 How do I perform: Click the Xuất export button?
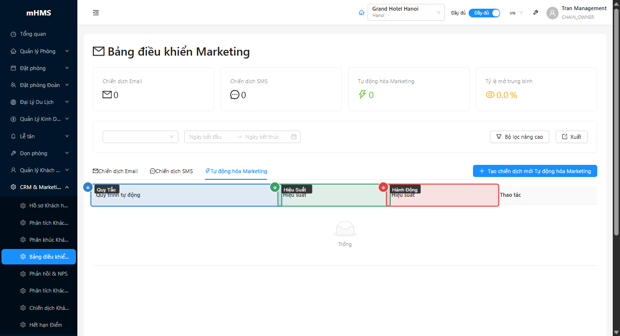571,137
